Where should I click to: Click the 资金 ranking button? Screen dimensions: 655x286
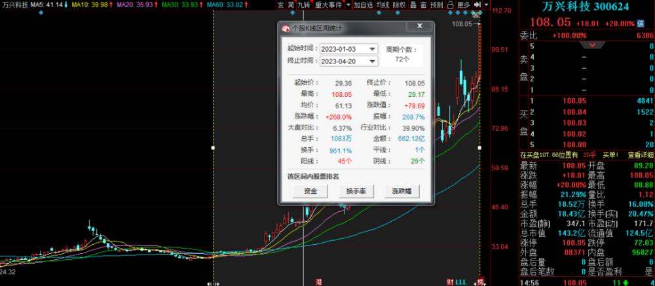coord(310,191)
